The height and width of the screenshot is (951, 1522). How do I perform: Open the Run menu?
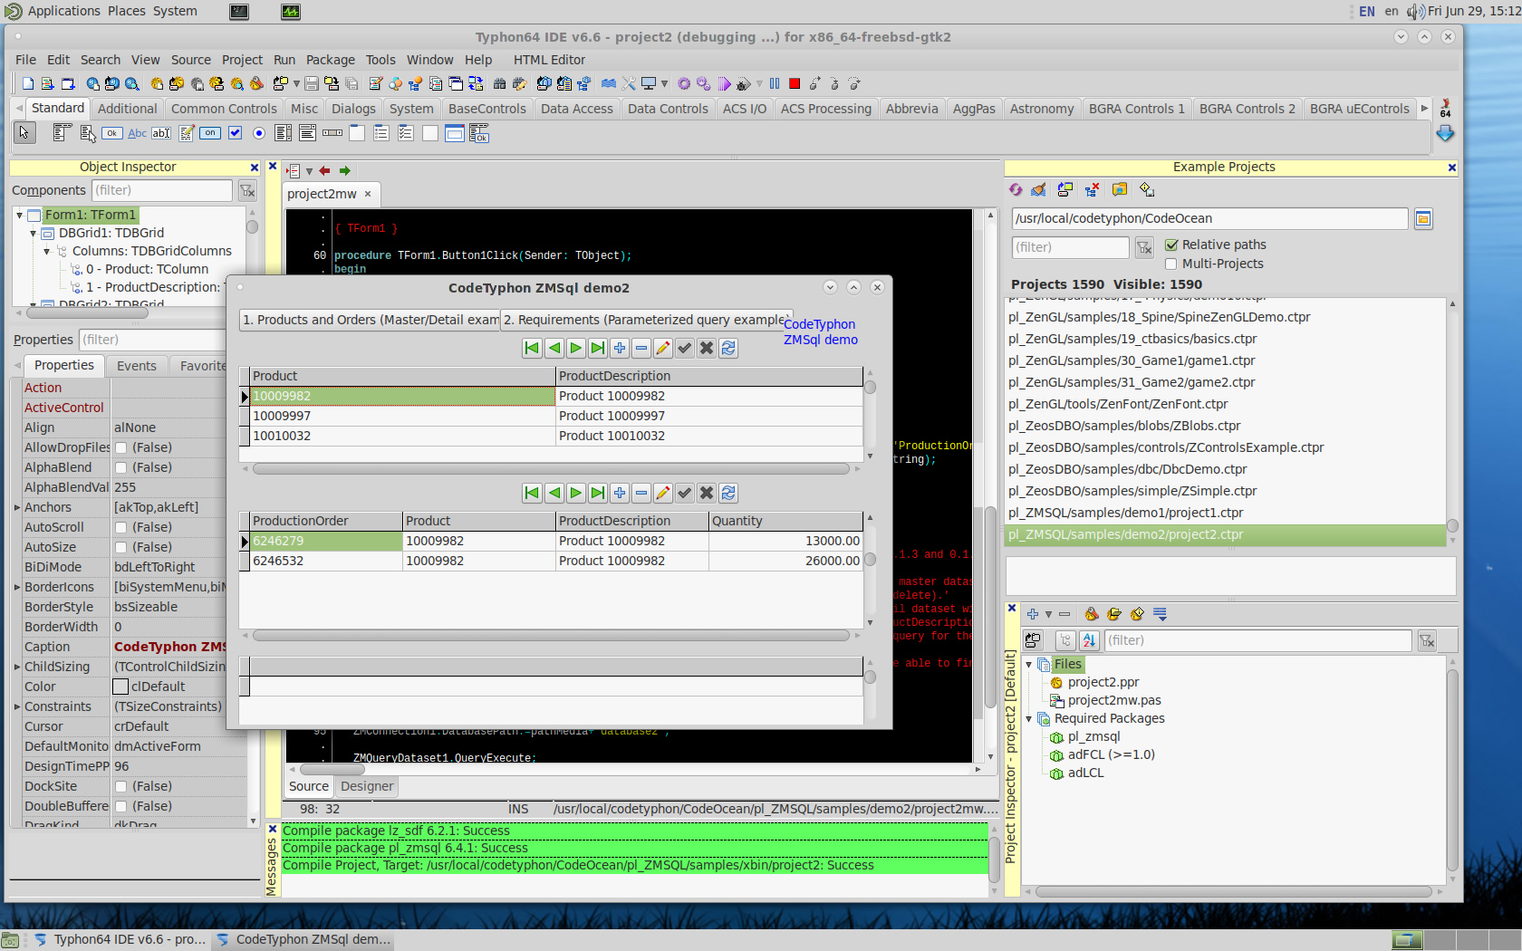coord(284,60)
